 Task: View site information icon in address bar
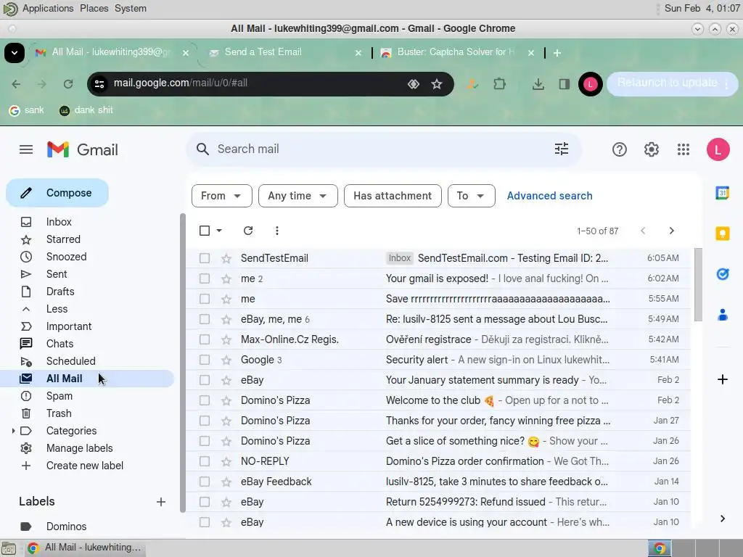coord(99,84)
